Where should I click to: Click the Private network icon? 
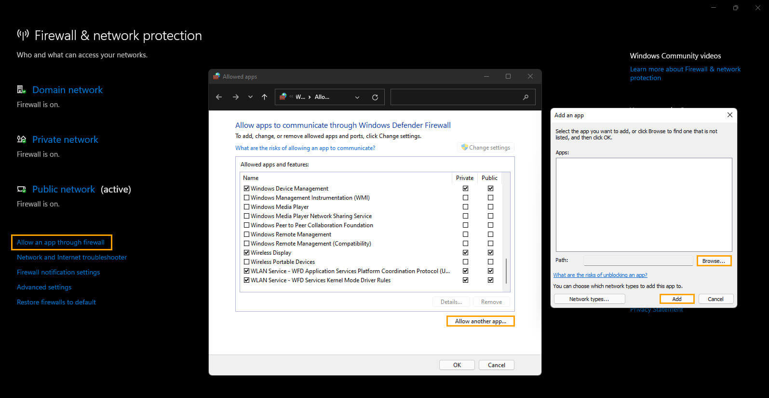[x=21, y=139]
